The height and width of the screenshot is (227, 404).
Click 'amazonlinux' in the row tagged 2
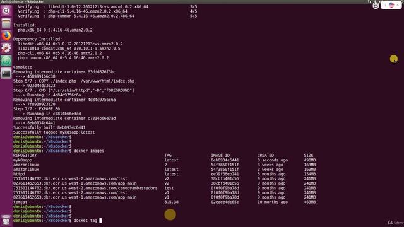point(26,165)
